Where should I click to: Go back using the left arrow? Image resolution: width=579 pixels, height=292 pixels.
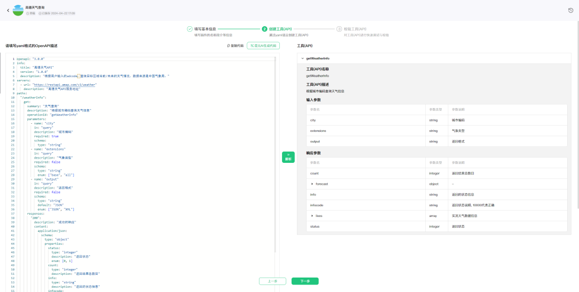tap(8, 10)
